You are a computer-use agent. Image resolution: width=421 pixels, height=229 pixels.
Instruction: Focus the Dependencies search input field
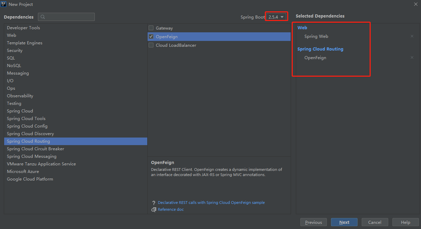(66, 17)
